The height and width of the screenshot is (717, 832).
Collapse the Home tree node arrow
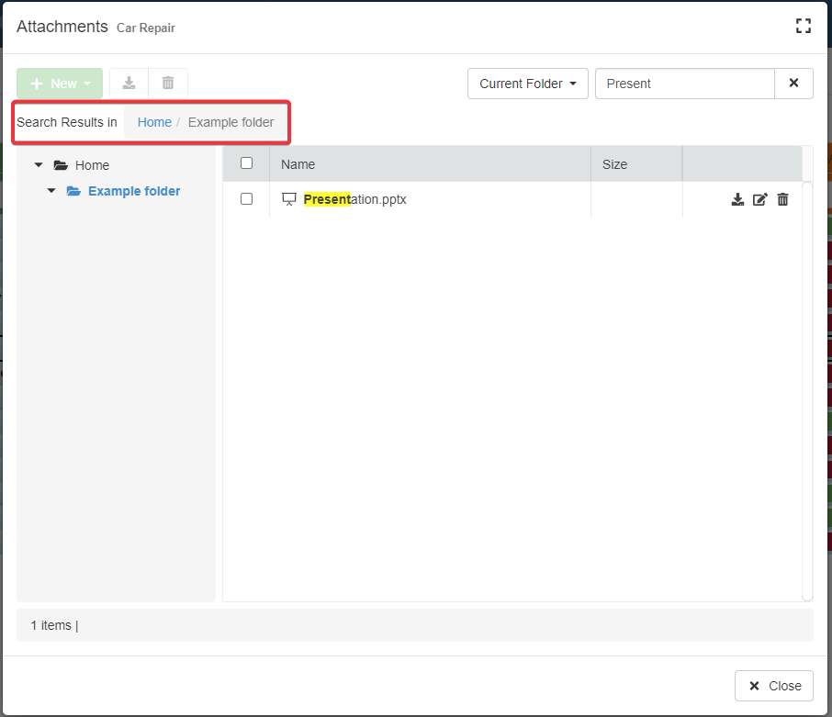tap(39, 165)
